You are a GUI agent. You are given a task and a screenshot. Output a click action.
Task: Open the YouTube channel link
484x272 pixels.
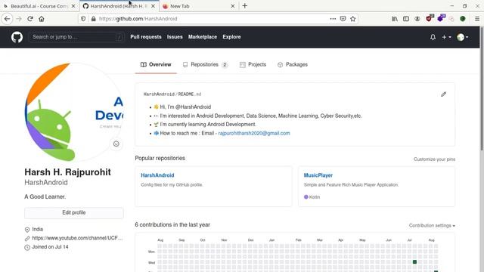[77, 238]
